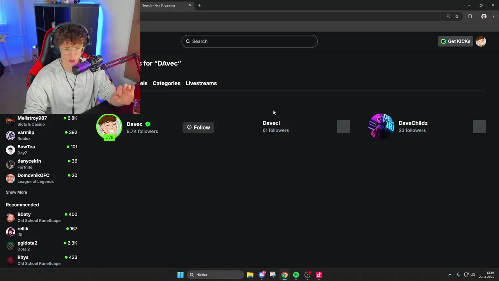The image size is (499, 281).
Task: Open Davec's live avatar thumbnail
Action: point(109,127)
